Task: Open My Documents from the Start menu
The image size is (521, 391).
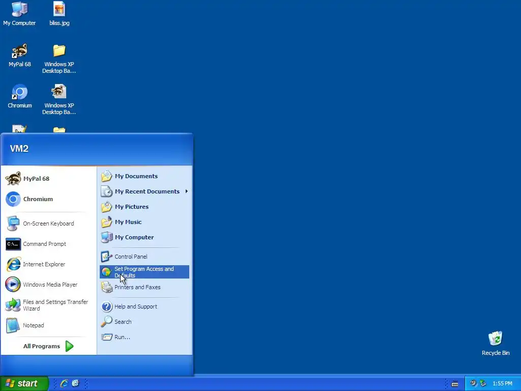Action: tap(144, 176)
